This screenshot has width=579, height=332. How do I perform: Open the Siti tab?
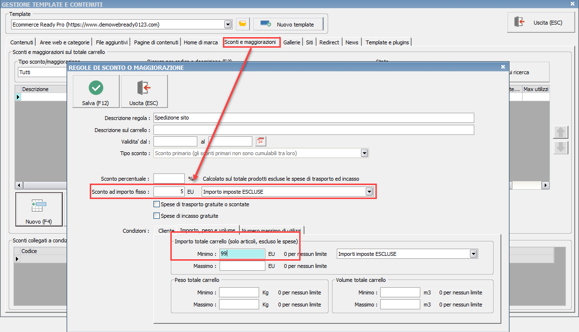(309, 42)
